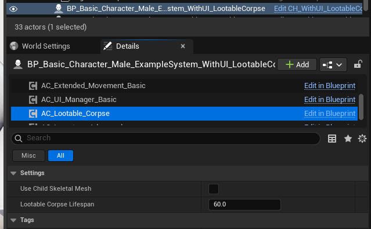The image size is (371, 229).
Task: Click the Use Child Skeletal Mesh label
Action: 56,188
